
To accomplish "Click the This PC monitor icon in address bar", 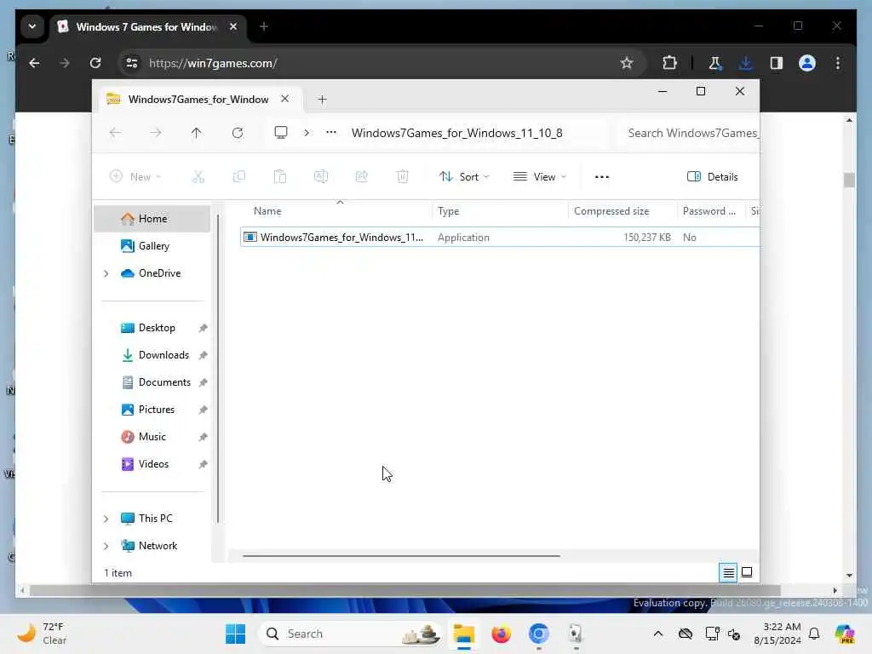I will (281, 132).
